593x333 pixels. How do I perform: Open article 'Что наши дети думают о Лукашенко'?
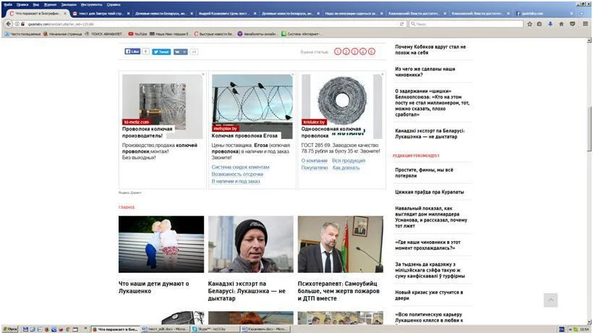[153, 287]
